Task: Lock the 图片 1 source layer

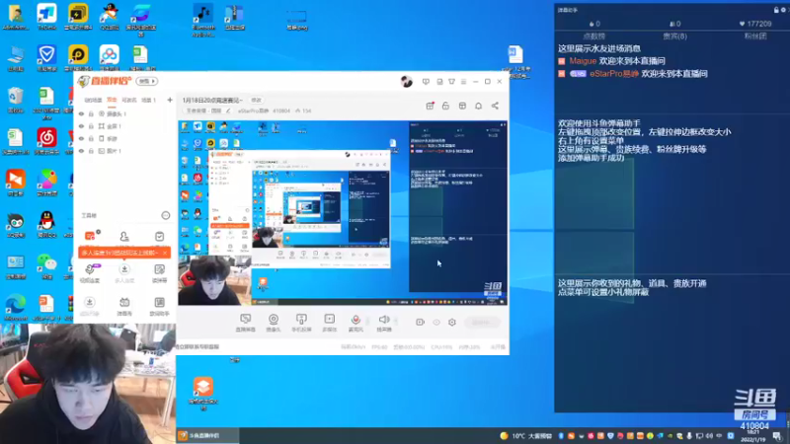Action: pos(91,151)
